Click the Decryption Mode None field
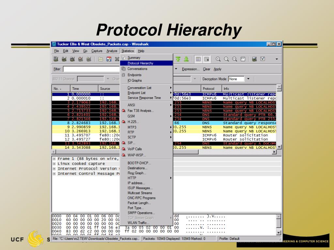This screenshot has height=250, width=334. 236,79
